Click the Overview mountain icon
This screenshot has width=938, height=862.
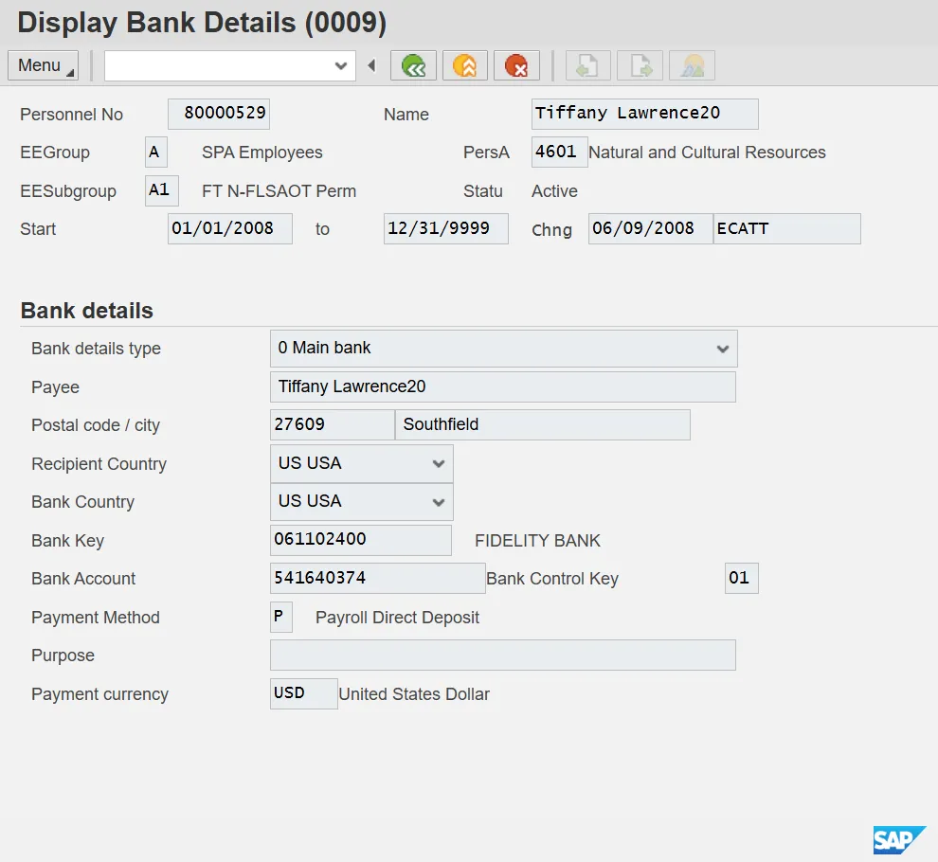click(692, 66)
